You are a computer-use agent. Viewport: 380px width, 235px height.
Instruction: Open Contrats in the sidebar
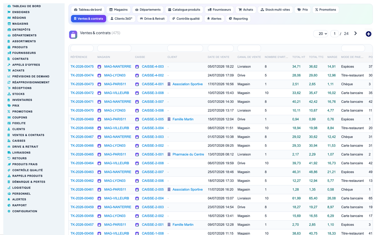(x=20, y=59)
